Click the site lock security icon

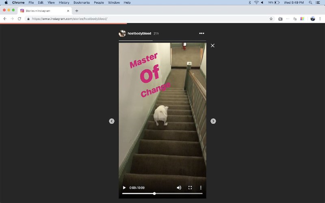point(28,19)
